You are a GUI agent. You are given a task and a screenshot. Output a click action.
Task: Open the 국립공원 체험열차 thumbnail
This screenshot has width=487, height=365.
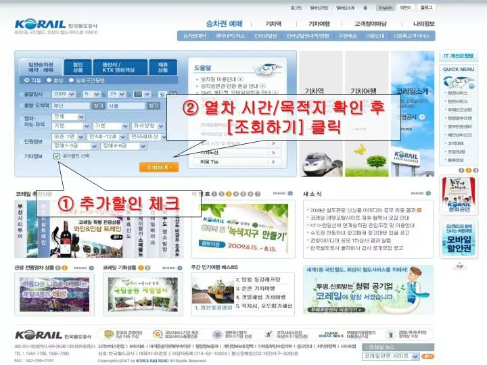click(x=143, y=294)
